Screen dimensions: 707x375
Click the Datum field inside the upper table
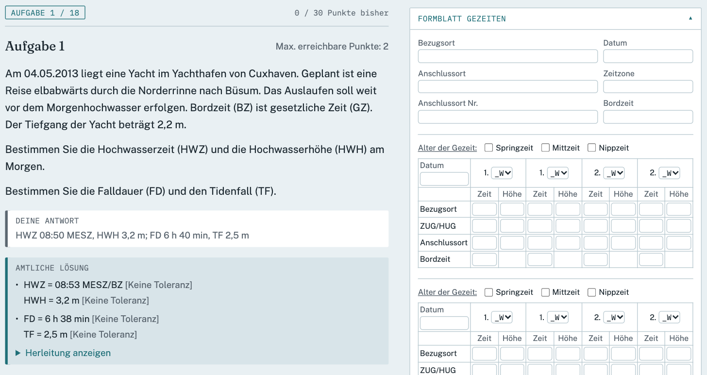point(444,179)
